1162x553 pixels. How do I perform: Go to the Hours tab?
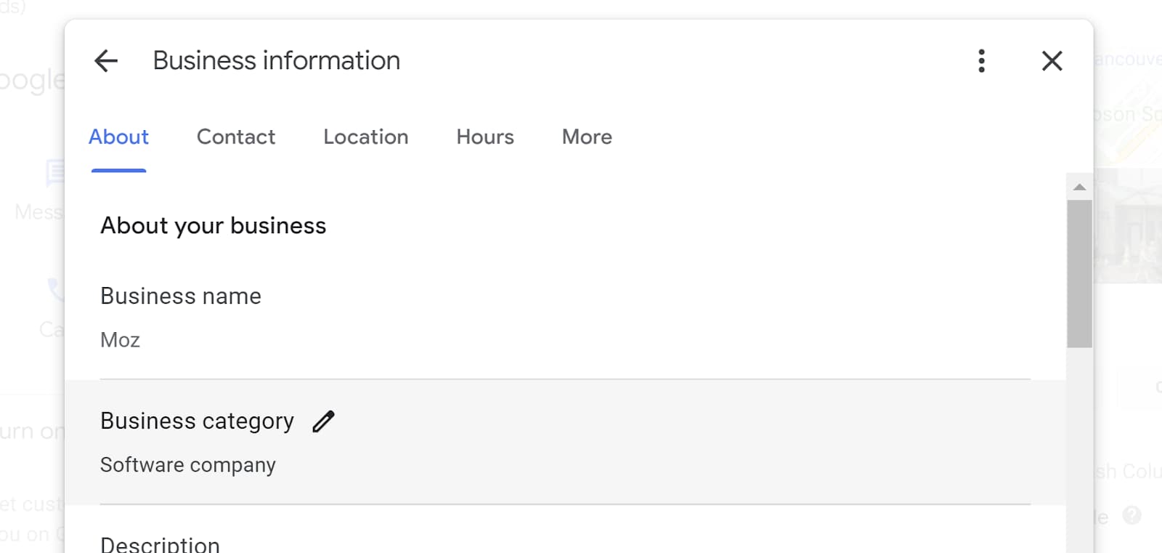point(485,137)
